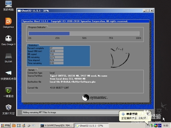Click the Speed value 1638
The image size is (171, 128).
57,51
